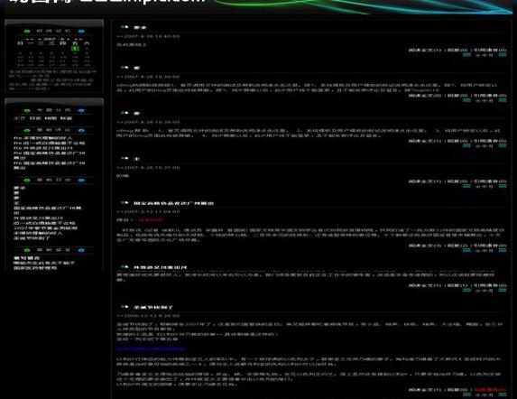Open the 相册 category under 专题分类

pos(51,118)
